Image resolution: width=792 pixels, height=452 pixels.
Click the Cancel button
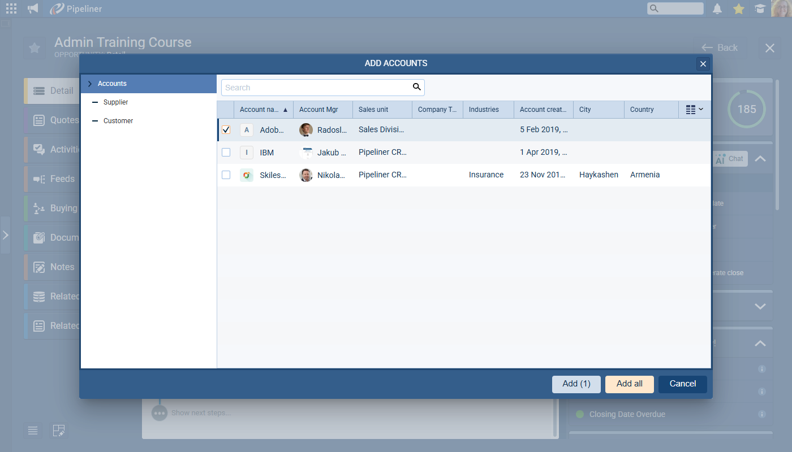(x=682, y=384)
